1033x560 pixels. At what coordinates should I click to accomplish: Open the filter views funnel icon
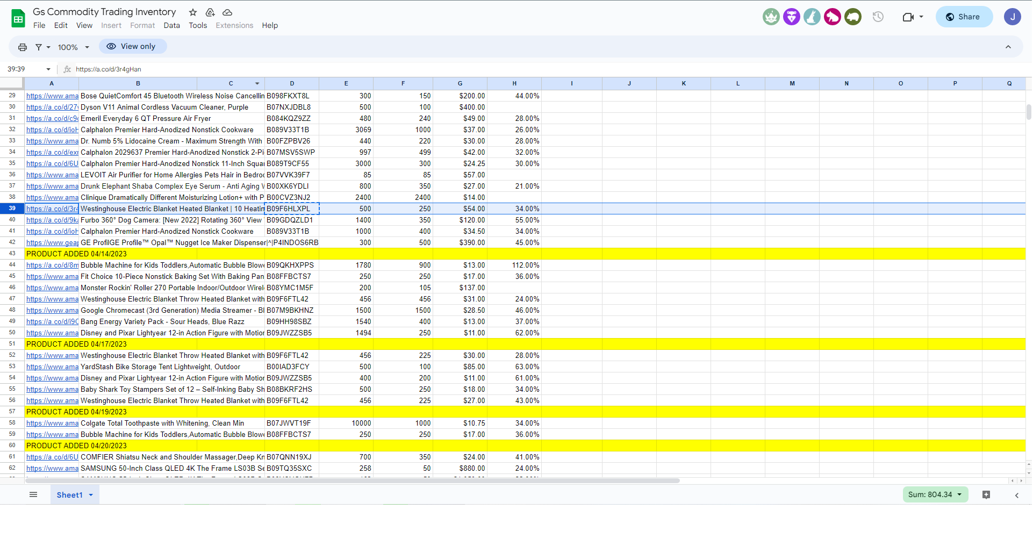click(x=39, y=47)
